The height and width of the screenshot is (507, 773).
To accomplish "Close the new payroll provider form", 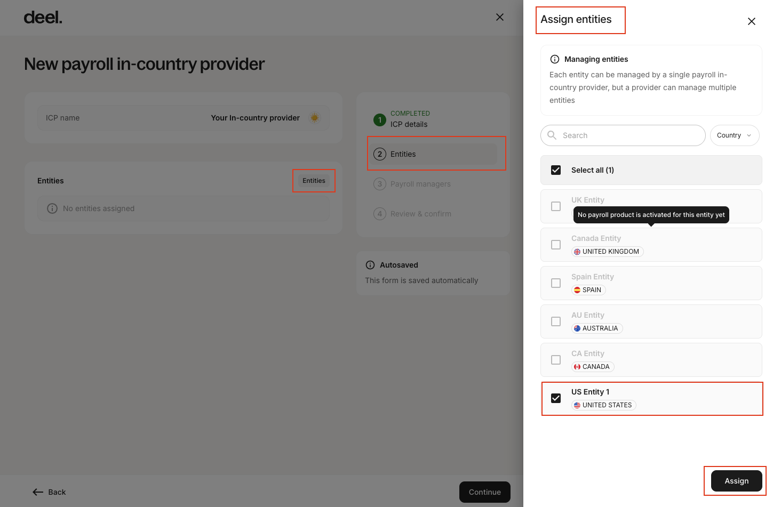I will [x=499, y=17].
